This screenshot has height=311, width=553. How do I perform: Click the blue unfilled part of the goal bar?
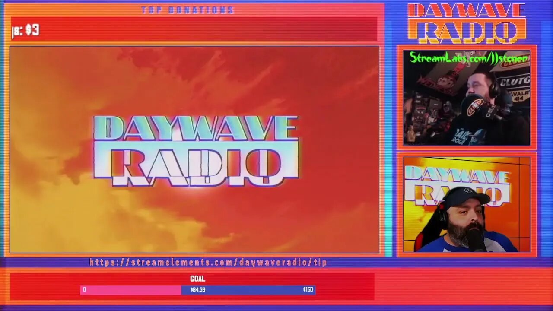tap(248, 290)
